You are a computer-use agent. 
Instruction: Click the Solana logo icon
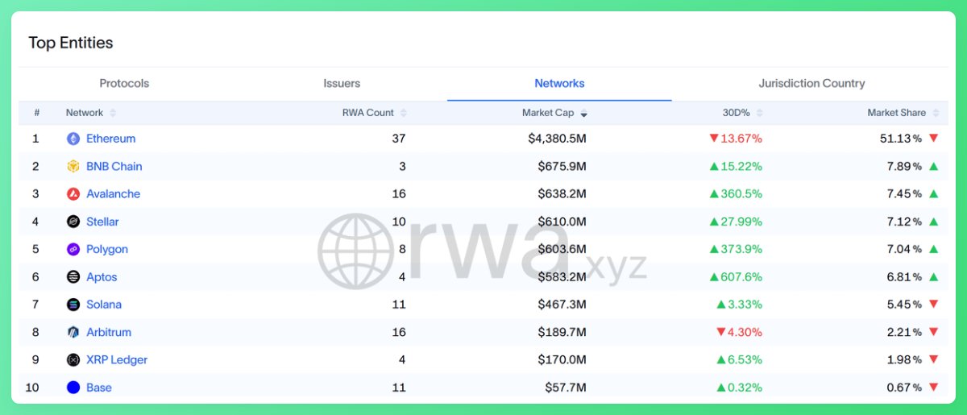tap(73, 305)
